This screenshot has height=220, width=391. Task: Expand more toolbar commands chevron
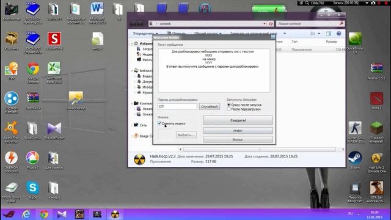point(285,33)
